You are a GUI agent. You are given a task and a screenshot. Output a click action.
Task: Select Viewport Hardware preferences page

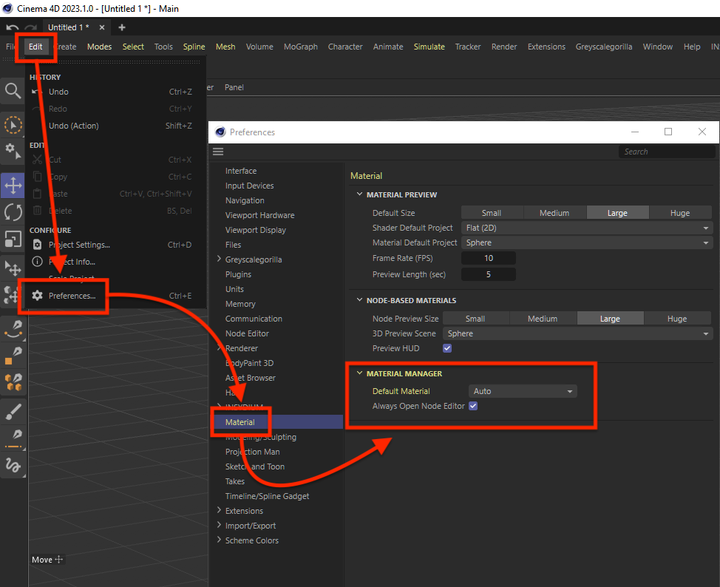tap(260, 215)
